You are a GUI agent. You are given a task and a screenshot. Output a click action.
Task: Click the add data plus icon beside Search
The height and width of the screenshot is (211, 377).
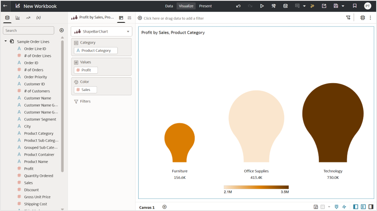pyautogui.click(x=62, y=30)
